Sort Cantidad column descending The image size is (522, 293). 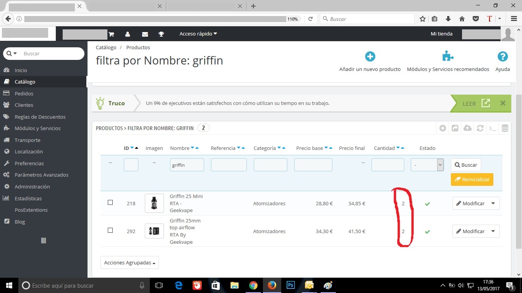click(398, 148)
